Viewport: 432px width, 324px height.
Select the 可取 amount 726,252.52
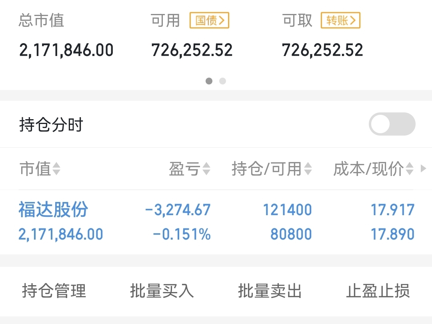point(322,50)
